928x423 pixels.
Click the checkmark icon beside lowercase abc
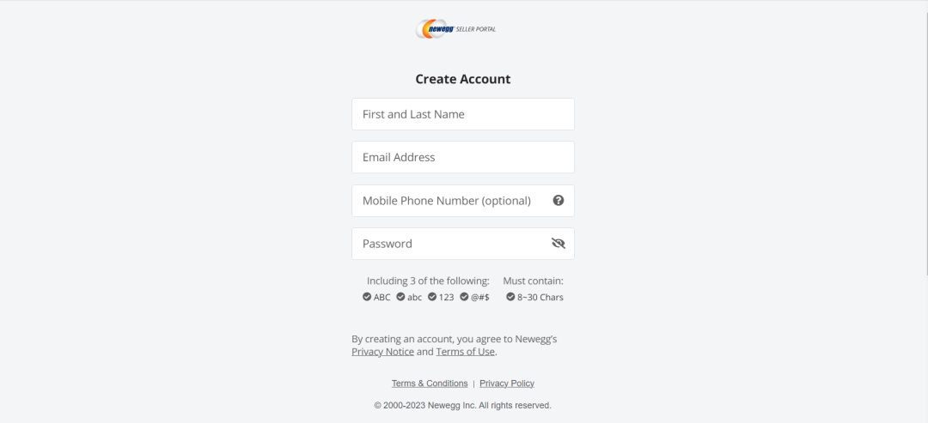click(400, 297)
